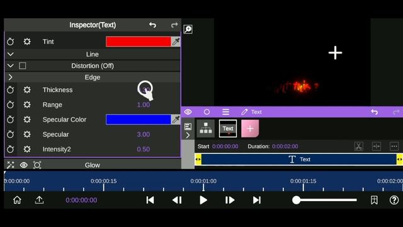The image size is (403, 227).
Task: Click the zoom magnifier in preview
Action: 188,29
